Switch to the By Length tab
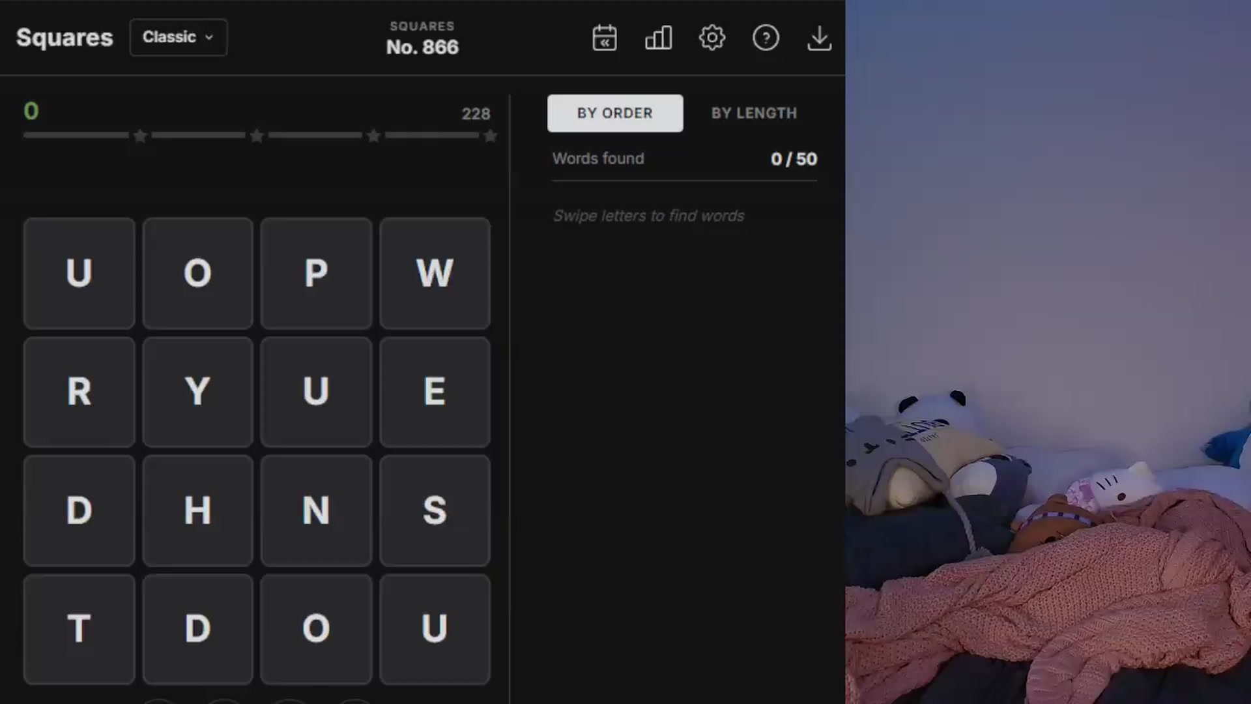1251x704 pixels. 754,113
